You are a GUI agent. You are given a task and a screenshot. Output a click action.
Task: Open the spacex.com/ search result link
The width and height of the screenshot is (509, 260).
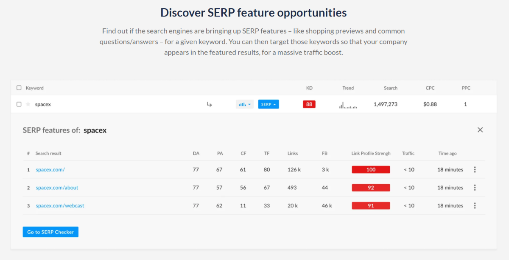pyautogui.click(x=50, y=169)
